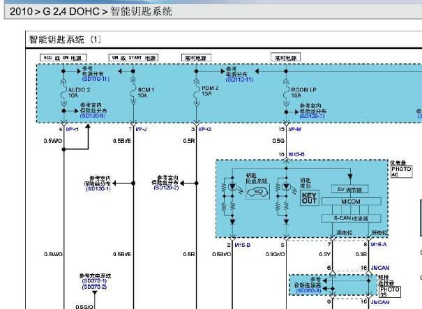Click the ROOM LP 10A fuse label
The height and width of the screenshot is (309, 422).
tap(303, 93)
